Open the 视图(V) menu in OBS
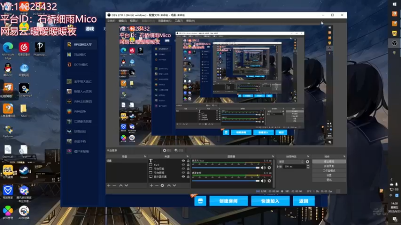 pos(134,20)
